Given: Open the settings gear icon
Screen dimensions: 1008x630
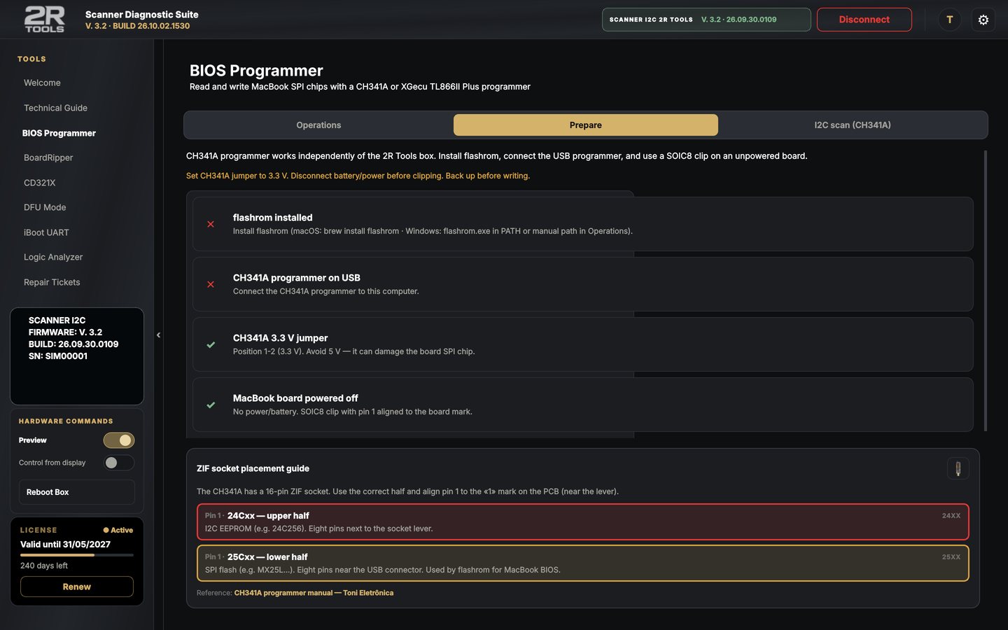Looking at the screenshot, I should point(983,20).
